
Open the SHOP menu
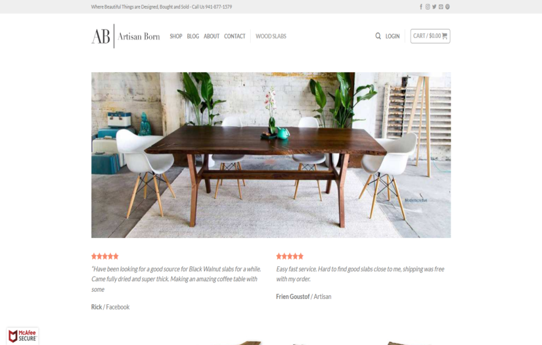(176, 36)
